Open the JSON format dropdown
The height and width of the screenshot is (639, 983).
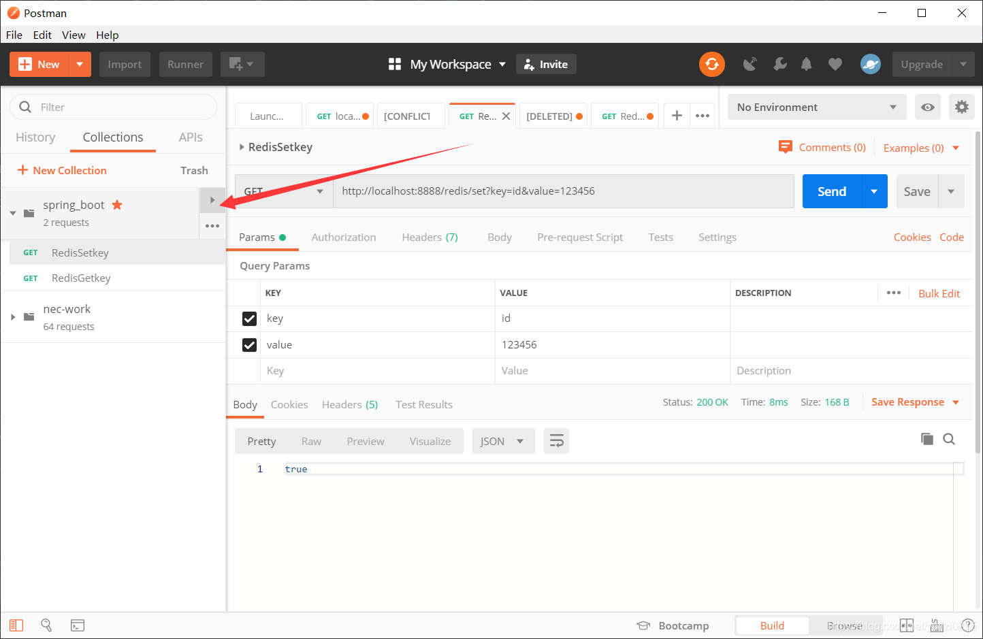click(x=502, y=442)
